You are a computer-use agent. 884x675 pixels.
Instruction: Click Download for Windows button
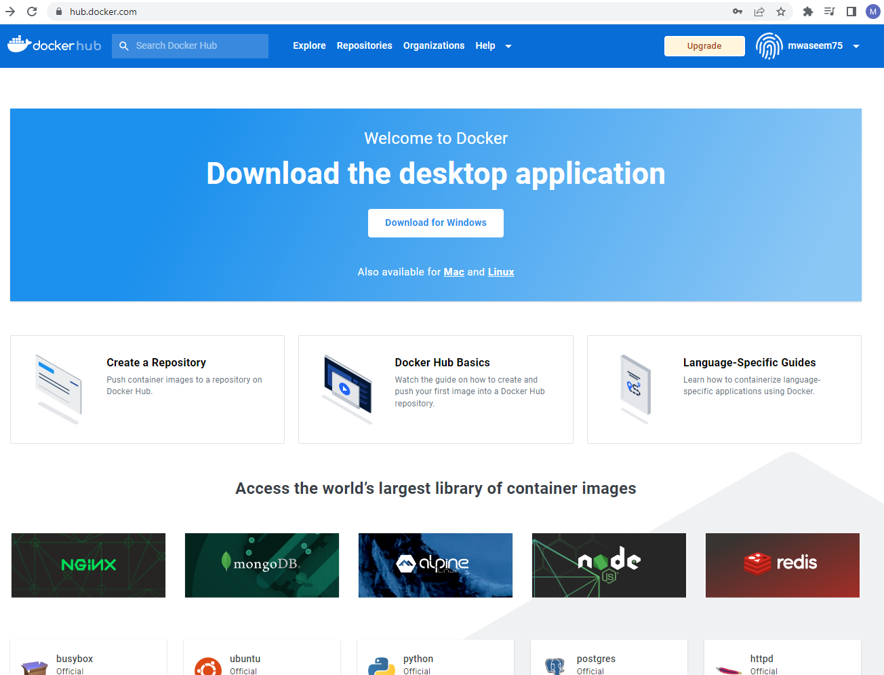coord(436,223)
